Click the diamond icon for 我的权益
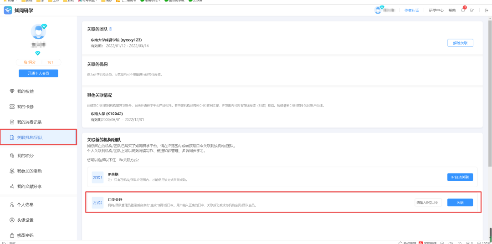492x244 pixels. click(x=12, y=91)
